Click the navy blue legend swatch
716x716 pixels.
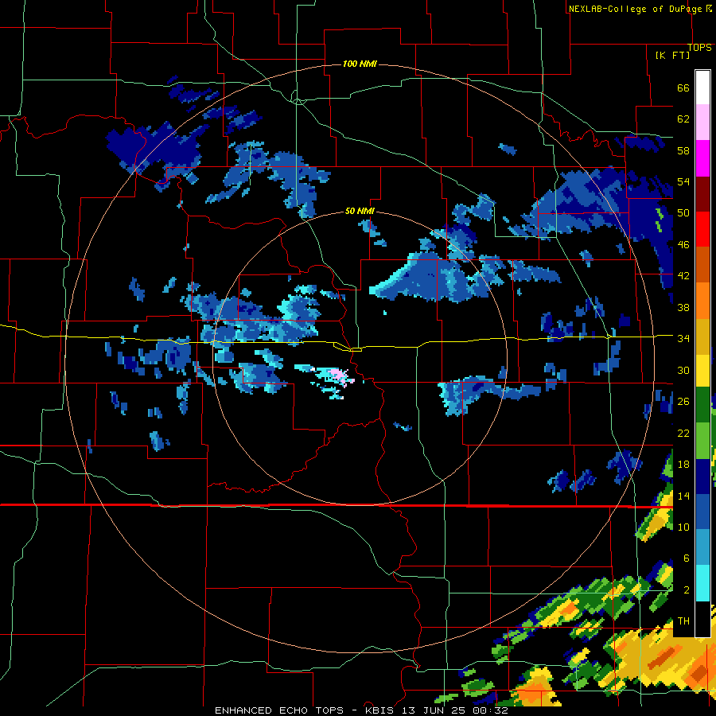[702, 477]
